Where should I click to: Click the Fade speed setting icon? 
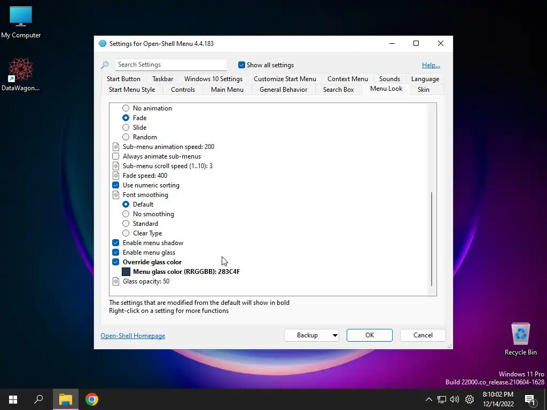(x=116, y=176)
